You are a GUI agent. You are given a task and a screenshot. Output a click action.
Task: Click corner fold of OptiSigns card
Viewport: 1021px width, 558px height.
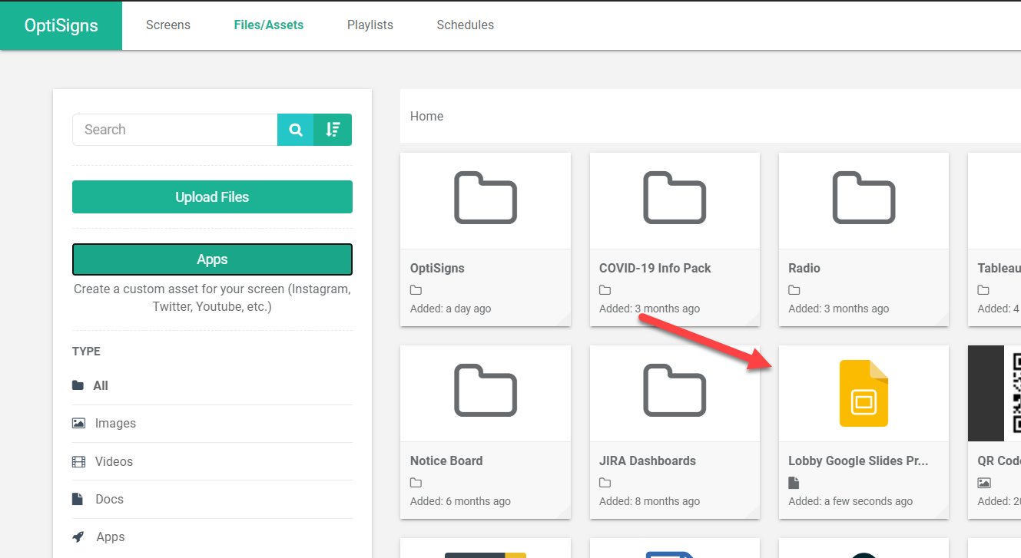(564, 319)
